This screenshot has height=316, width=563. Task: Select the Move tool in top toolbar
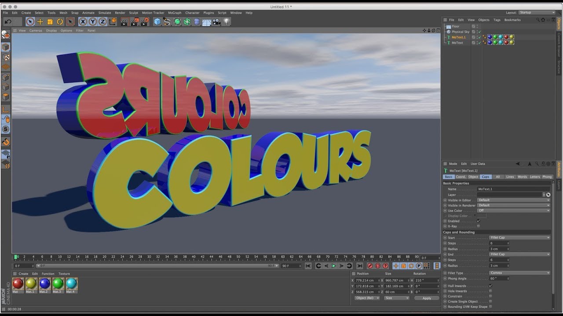(x=40, y=22)
